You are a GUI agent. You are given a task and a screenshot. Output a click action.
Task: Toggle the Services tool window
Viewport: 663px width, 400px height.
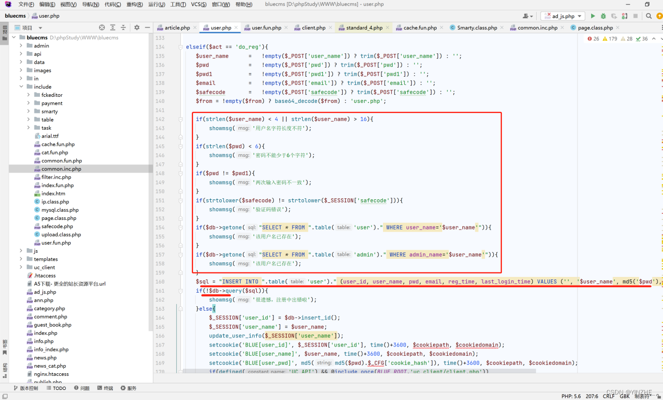pyautogui.click(x=128, y=388)
